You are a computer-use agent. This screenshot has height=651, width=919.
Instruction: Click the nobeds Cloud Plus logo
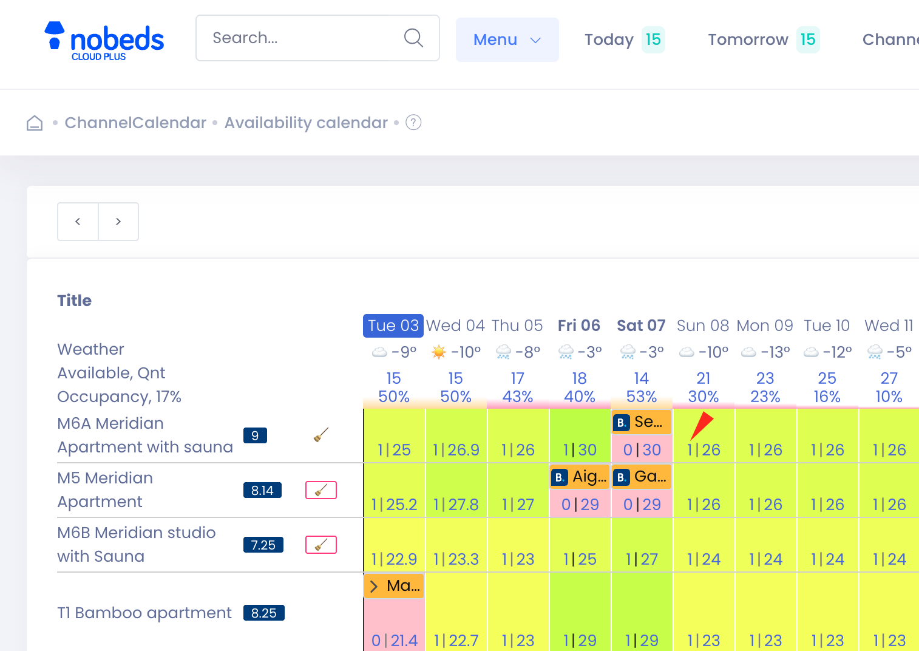click(104, 41)
